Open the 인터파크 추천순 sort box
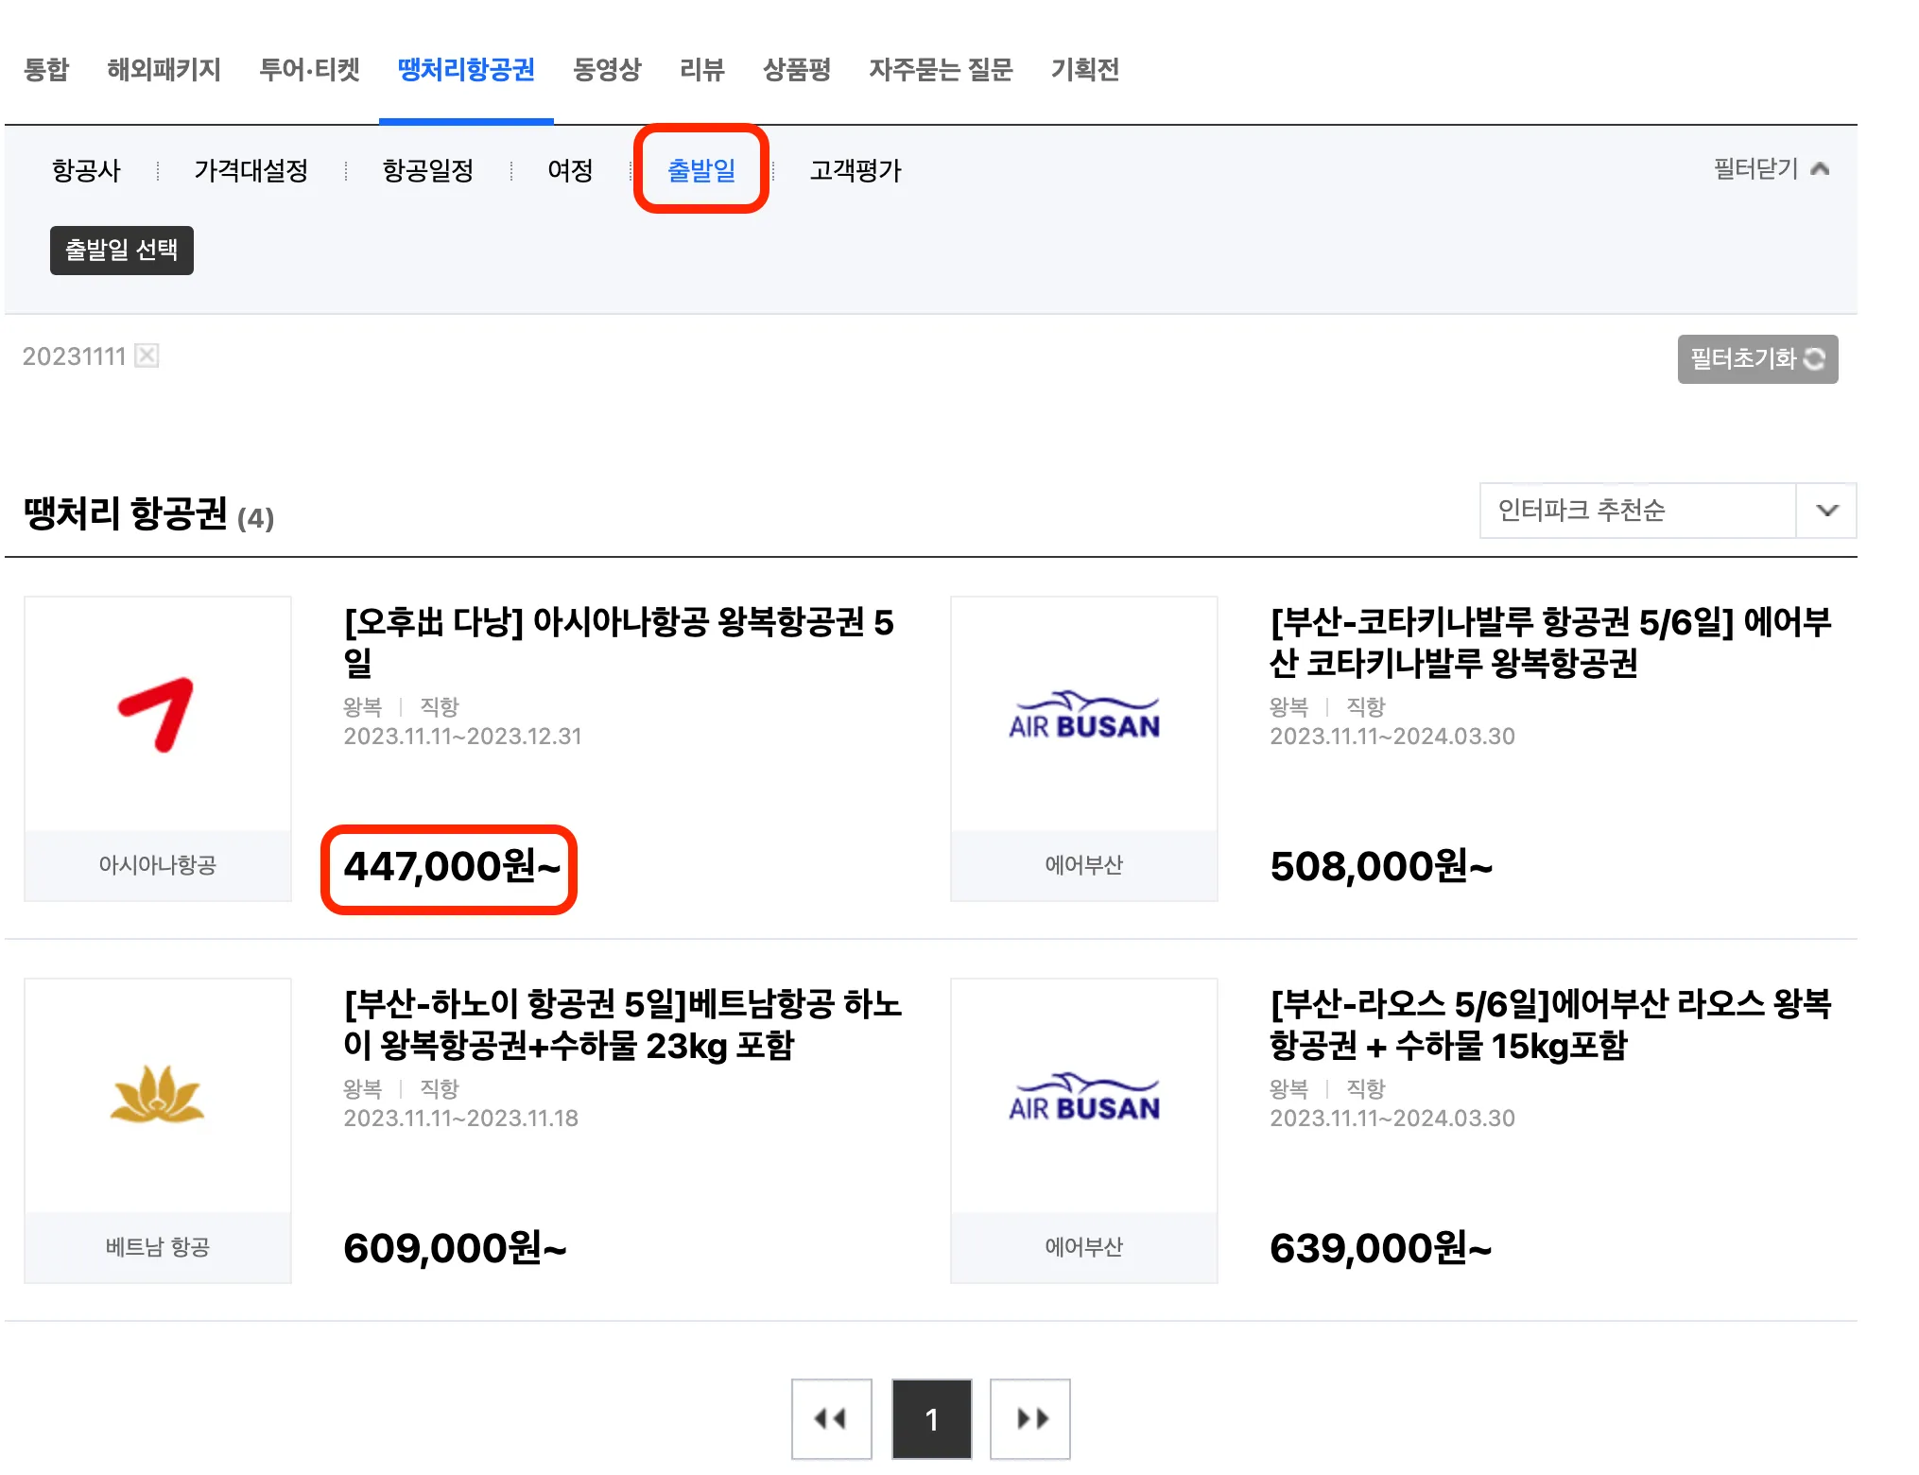Image resolution: width=1919 pixels, height=1475 pixels. 1668,511
